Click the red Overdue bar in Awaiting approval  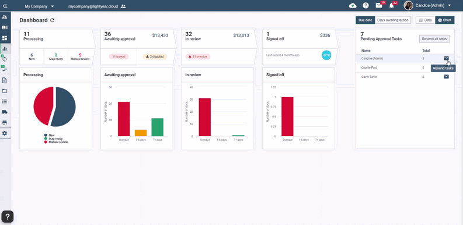tap(124, 119)
